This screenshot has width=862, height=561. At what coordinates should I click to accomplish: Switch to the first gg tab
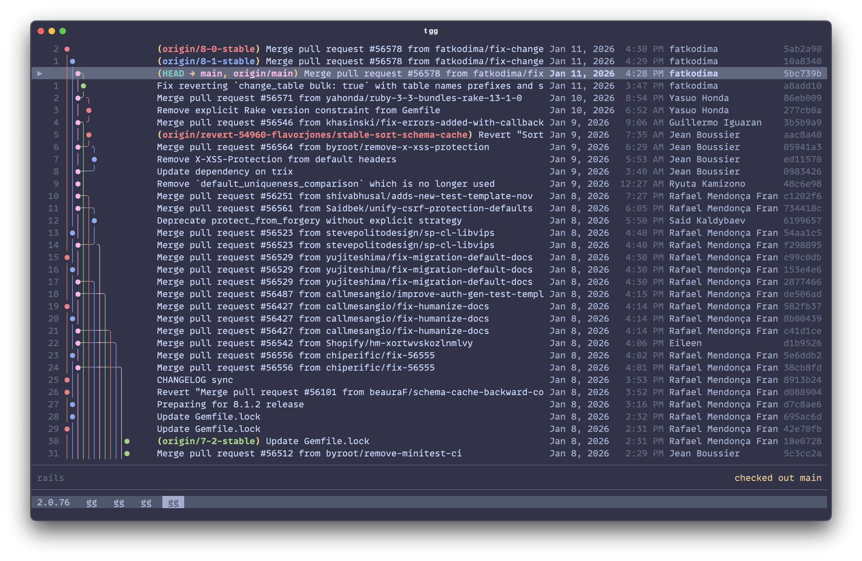(x=92, y=502)
